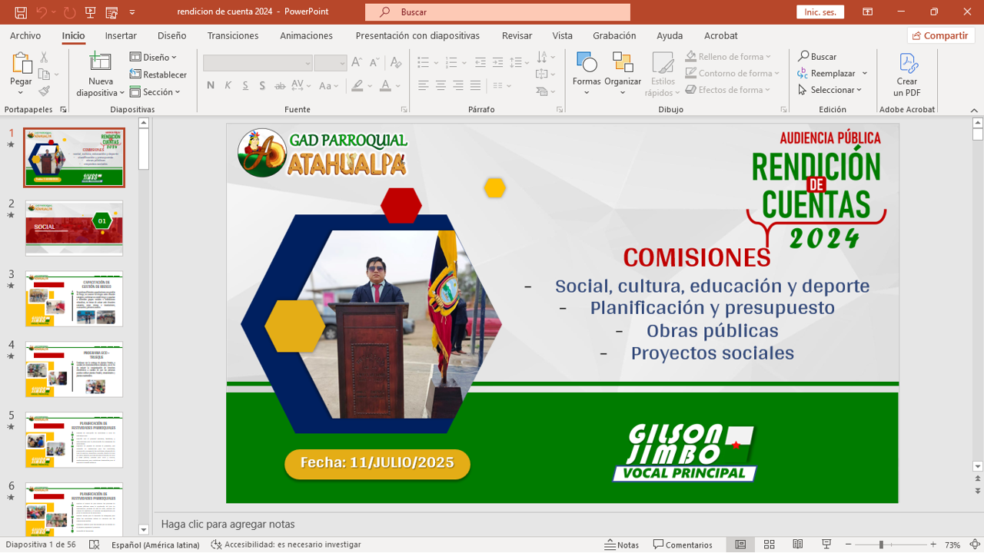Open the Archivo menu
This screenshot has width=984, height=553.
[x=25, y=35]
